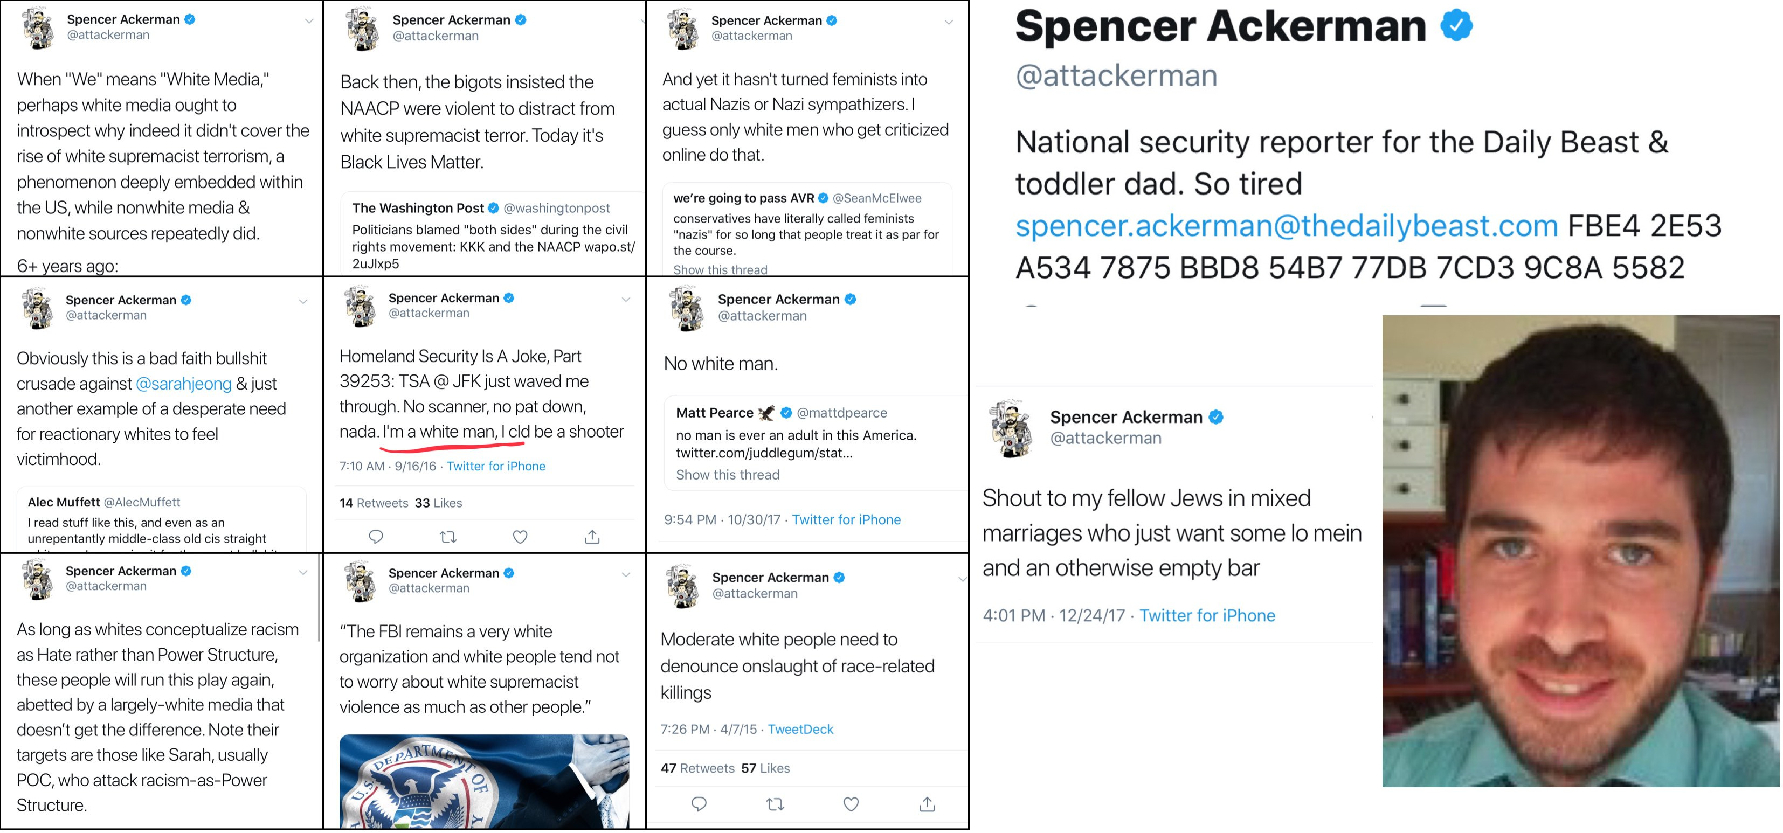
Task: Reply to the Moderate white people tweet
Action: tap(699, 804)
